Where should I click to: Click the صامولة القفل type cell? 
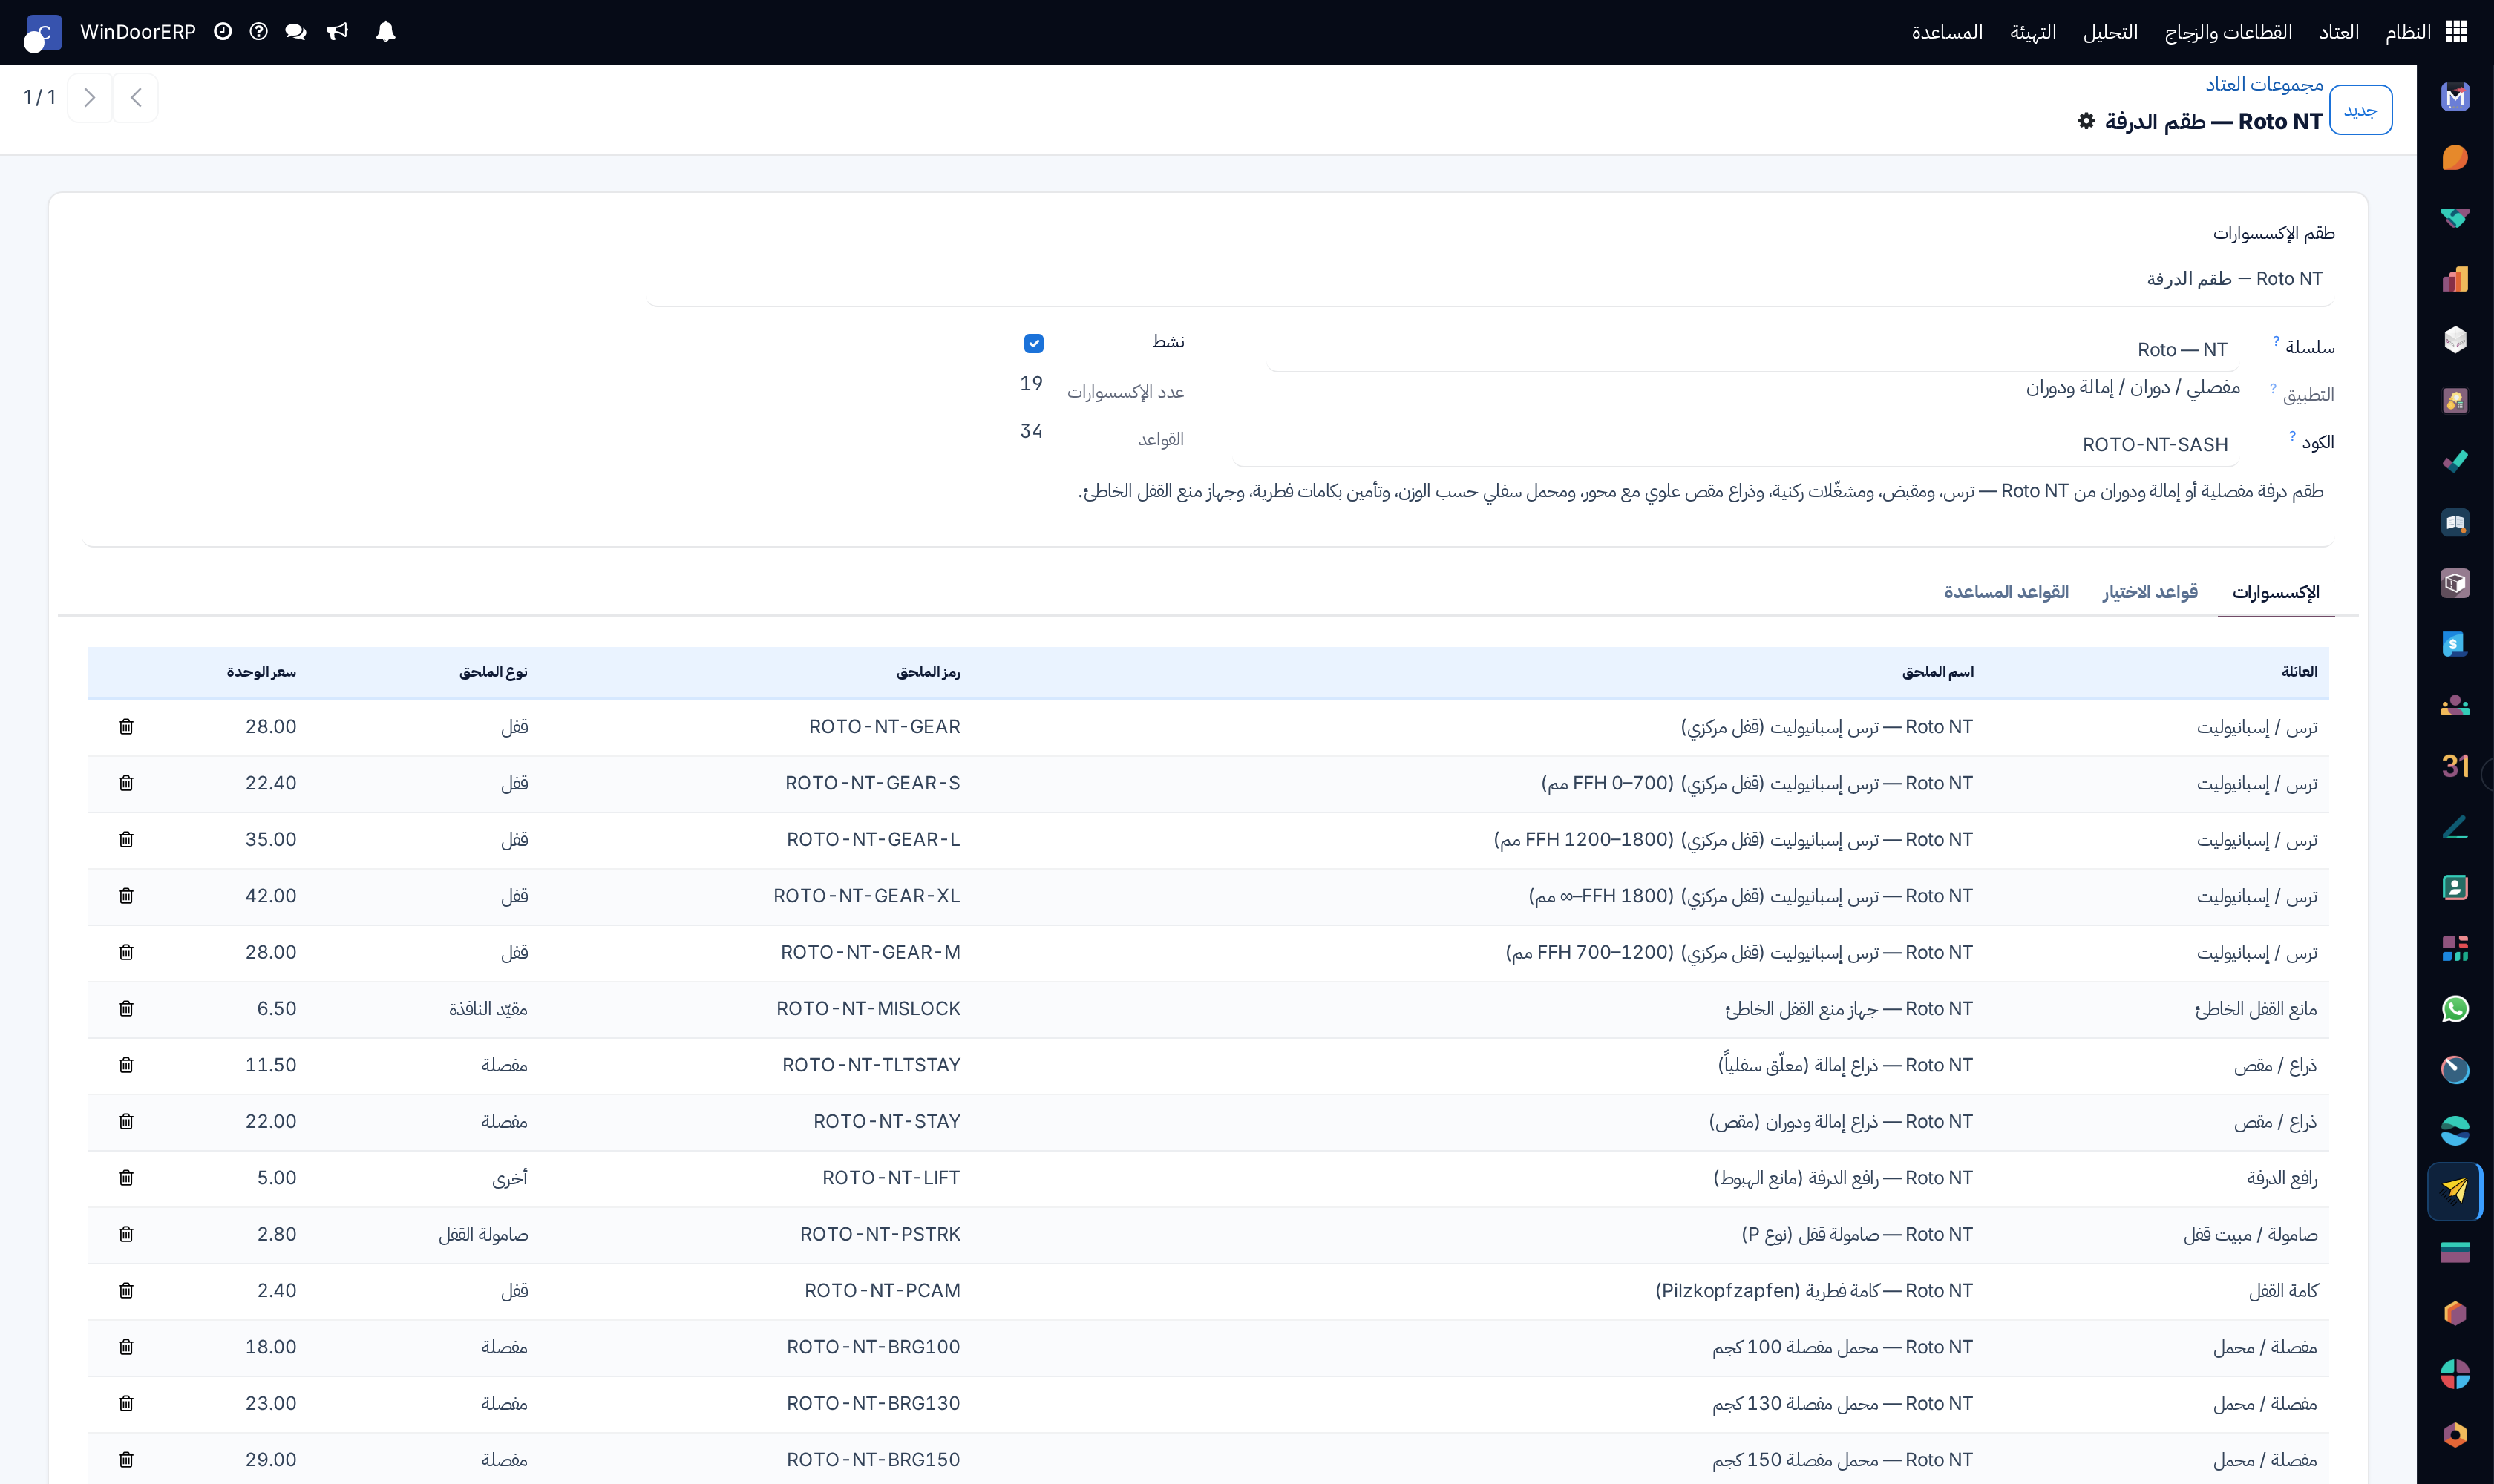pos(482,1235)
